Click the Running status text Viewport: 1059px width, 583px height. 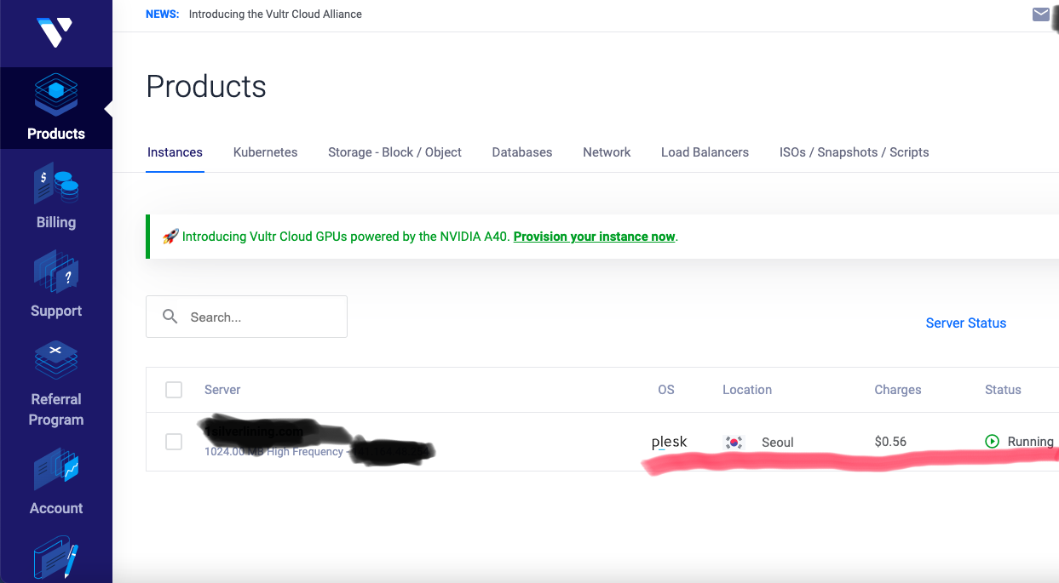[x=1031, y=442]
